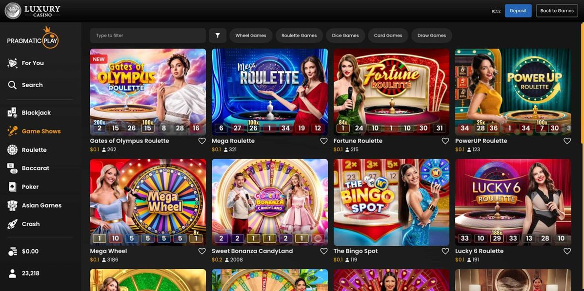Open the filter funnel button
Image resolution: width=584 pixels, height=291 pixels.
pyautogui.click(x=218, y=36)
